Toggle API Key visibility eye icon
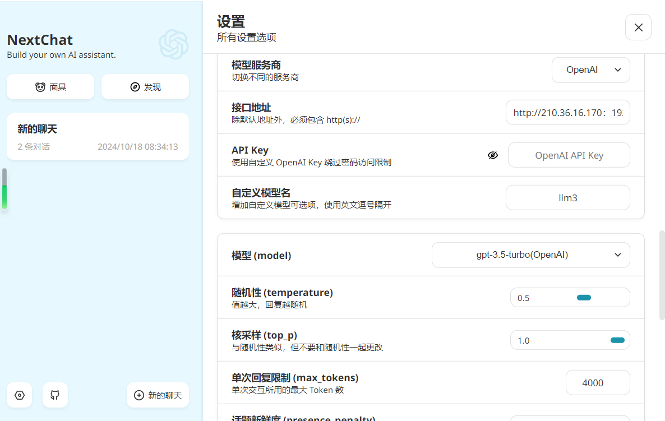665x421 pixels. (x=493, y=155)
